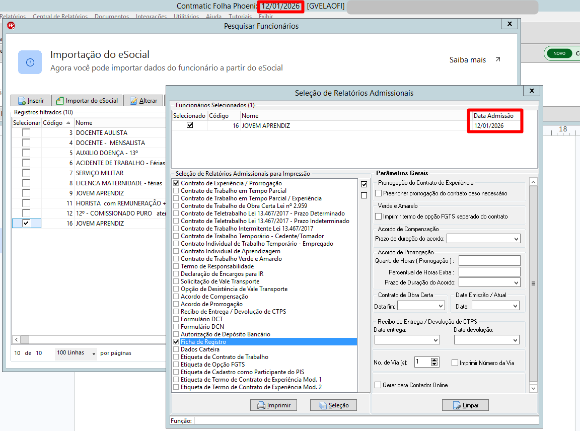Click the unchecked deselect-all reports icon
Viewport: 580px width, 431px height.
coord(364,195)
